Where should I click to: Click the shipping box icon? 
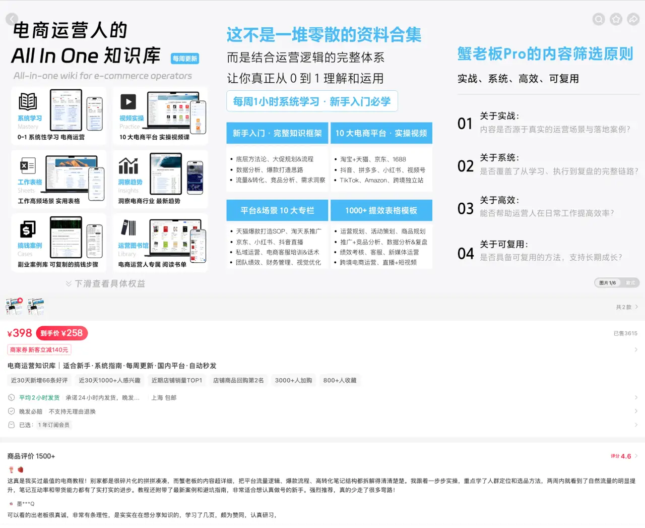click(11, 397)
